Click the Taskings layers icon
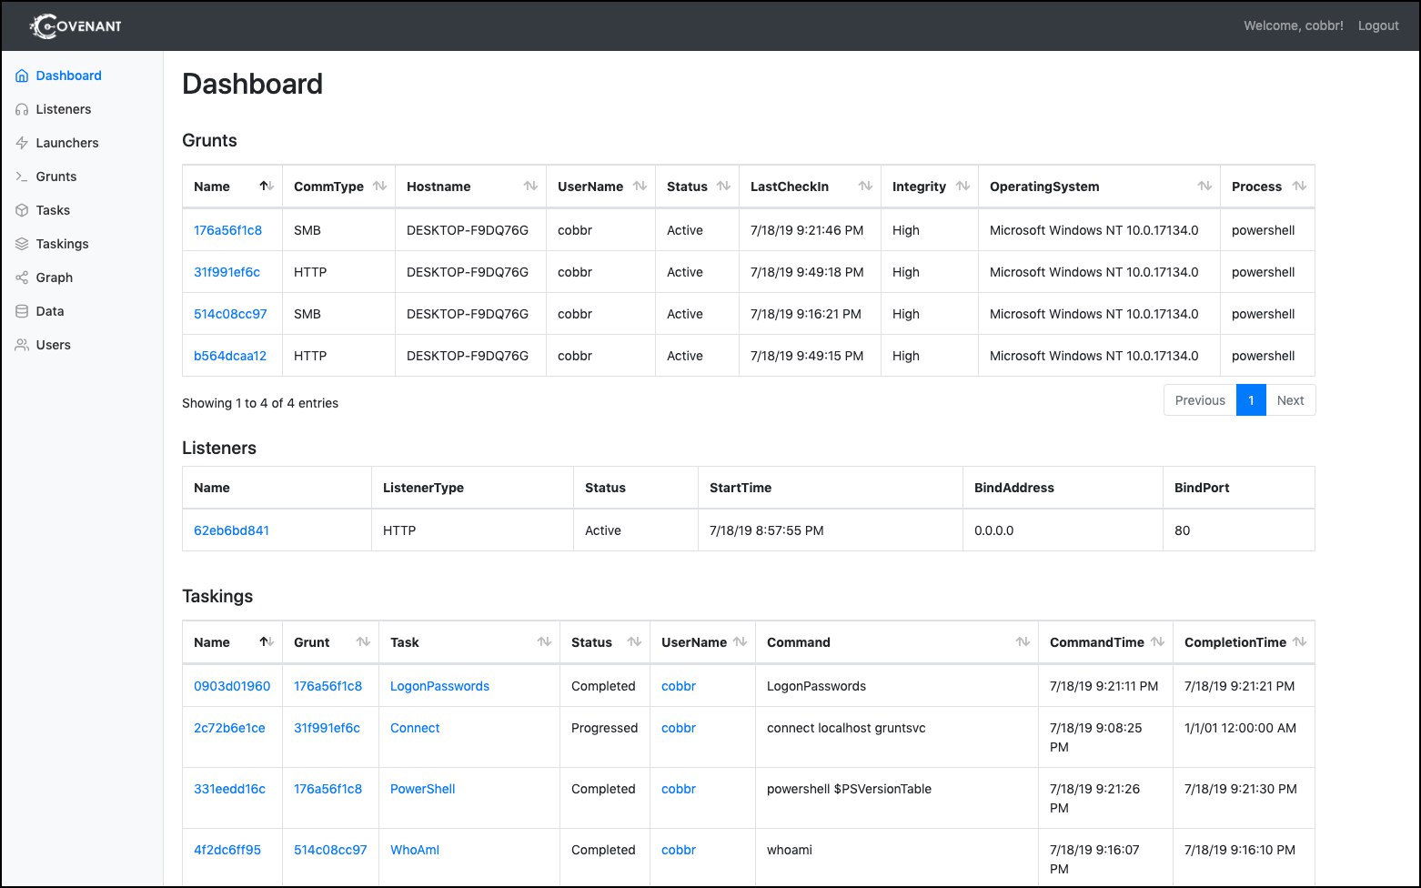The height and width of the screenshot is (888, 1421). pos(22,244)
